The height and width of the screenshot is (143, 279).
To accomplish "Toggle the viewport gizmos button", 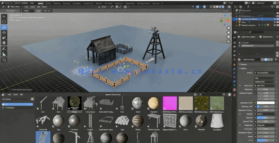I will (x=197, y=7).
